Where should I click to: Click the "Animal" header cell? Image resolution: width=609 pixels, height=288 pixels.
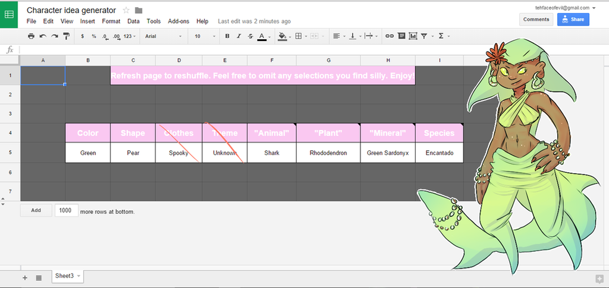271,133
